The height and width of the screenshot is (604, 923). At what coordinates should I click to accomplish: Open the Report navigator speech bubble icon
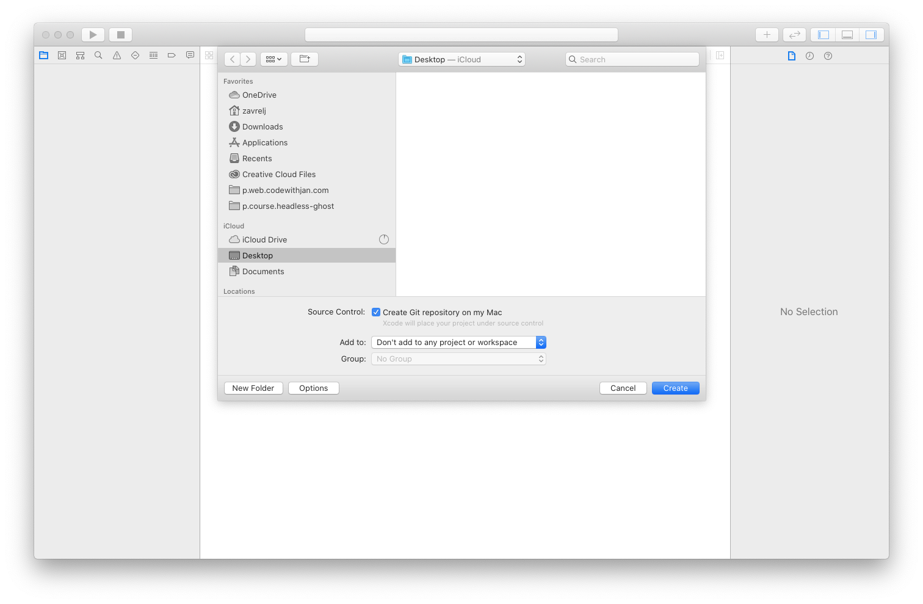190,55
